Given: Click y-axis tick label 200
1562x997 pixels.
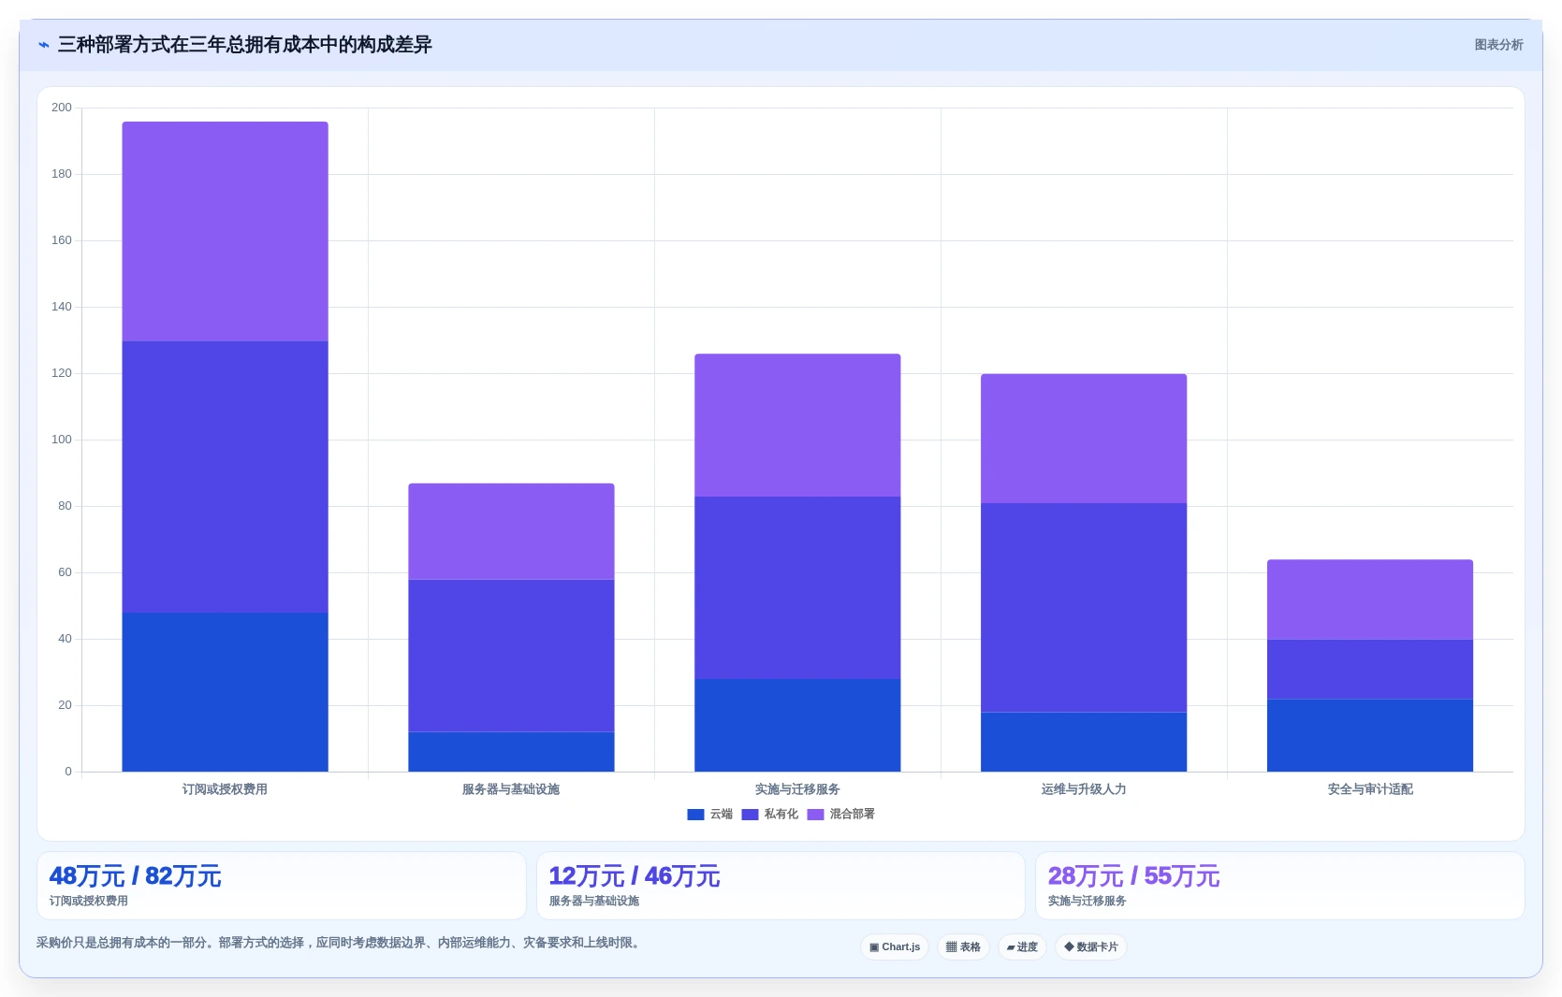Looking at the screenshot, I should pyautogui.click(x=62, y=108).
